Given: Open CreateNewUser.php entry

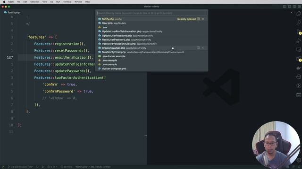Looking at the screenshot, I should [151, 48].
